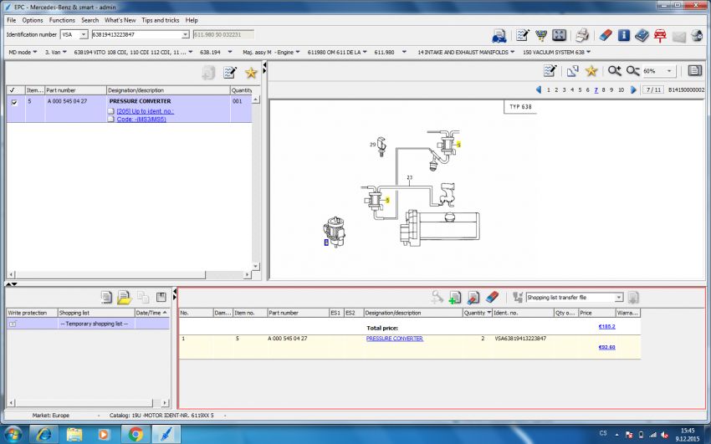The height and width of the screenshot is (444, 711).
Task: Expand the identification number history dropdown
Action: tap(185, 34)
